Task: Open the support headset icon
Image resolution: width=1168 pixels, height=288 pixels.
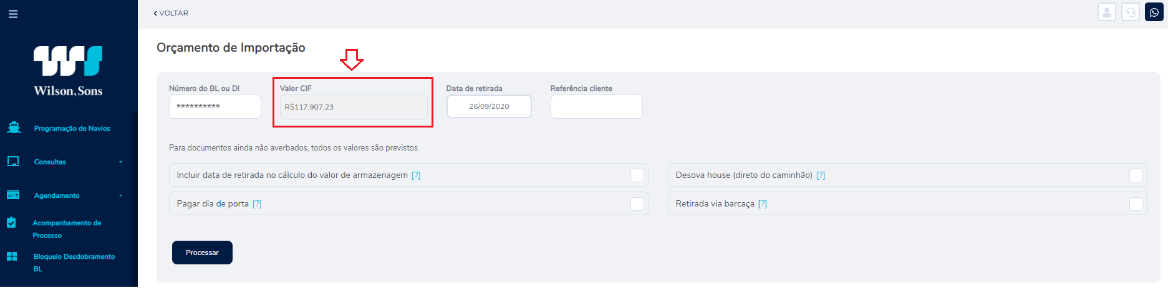Action: 1131,12
